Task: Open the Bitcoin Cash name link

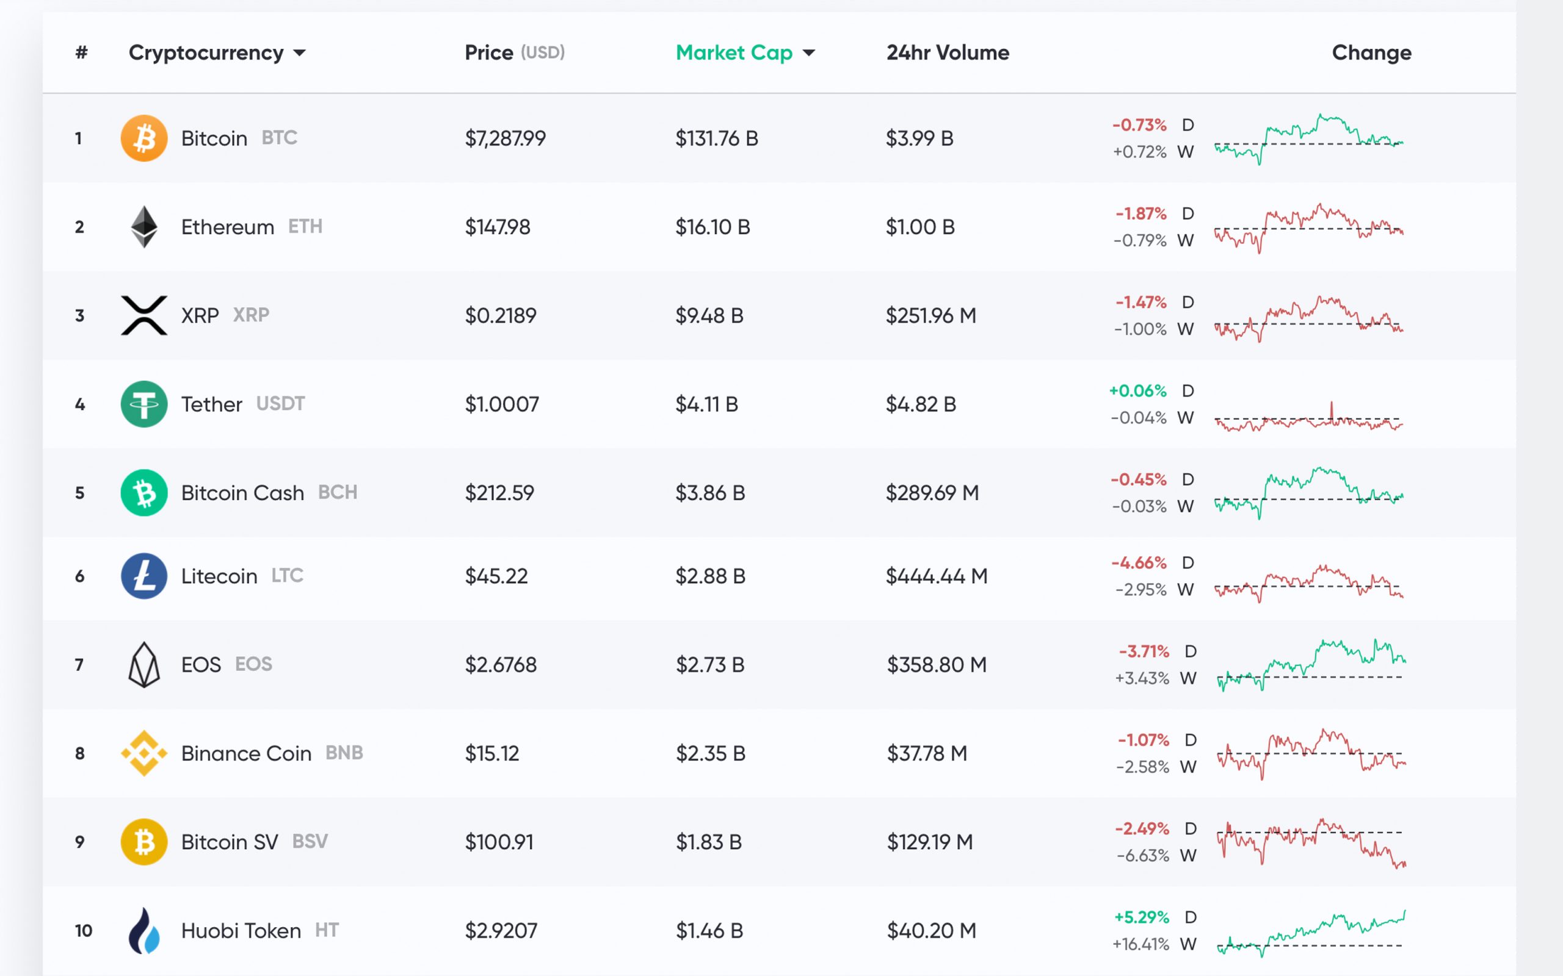Action: 242,492
